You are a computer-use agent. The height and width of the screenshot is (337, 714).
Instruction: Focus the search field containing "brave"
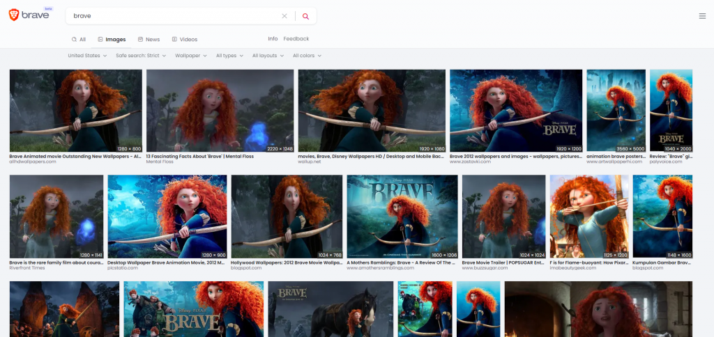[174, 16]
